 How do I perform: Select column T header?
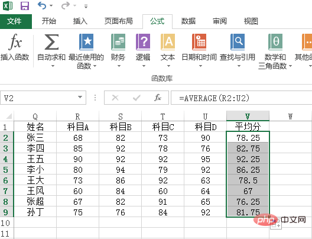pos(163,117)
